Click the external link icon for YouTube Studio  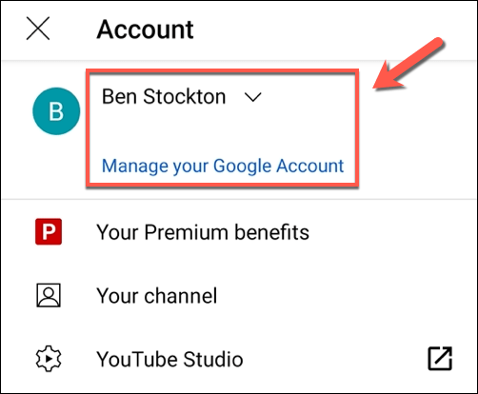(440, 359)
